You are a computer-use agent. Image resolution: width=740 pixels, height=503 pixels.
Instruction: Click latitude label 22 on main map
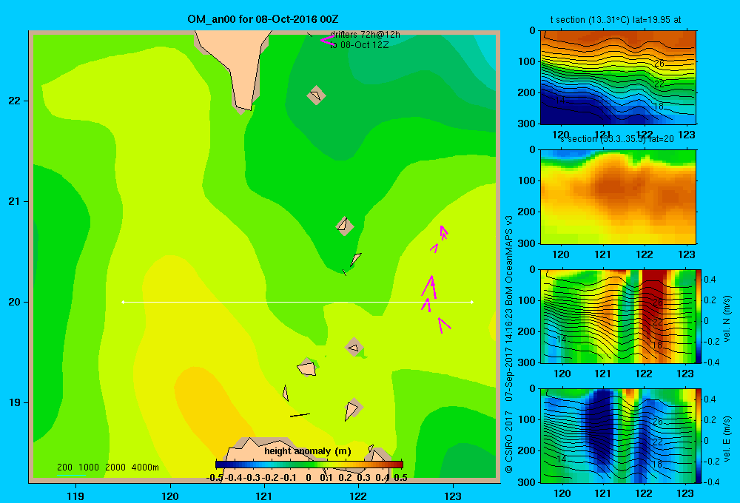click(x=15, y=101)
